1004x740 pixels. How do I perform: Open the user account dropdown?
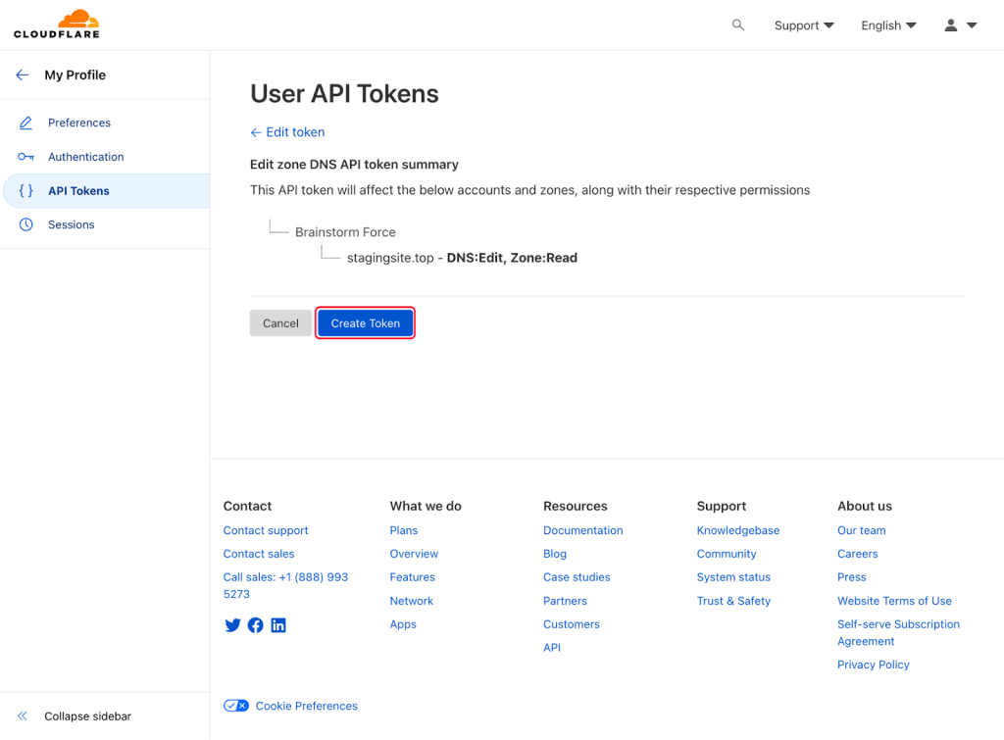(960, 25)
